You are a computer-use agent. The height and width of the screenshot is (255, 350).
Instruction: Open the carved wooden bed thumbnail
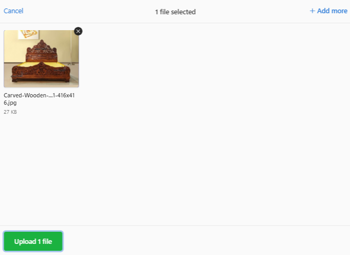[x=41, y=59]
